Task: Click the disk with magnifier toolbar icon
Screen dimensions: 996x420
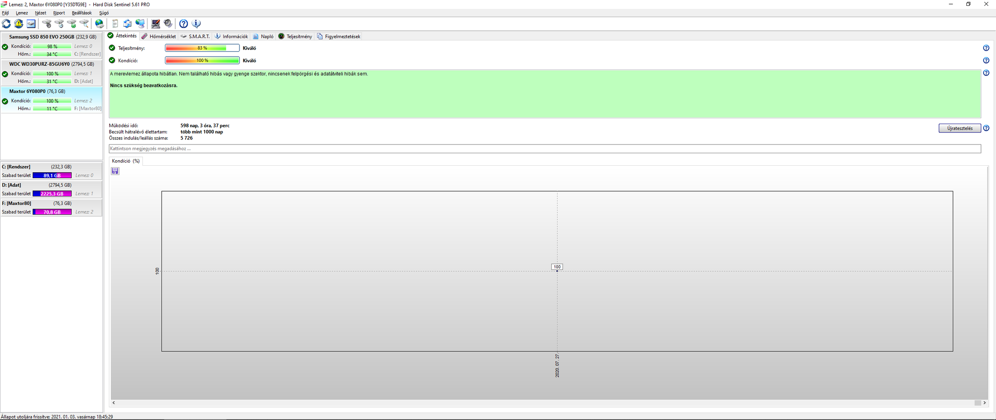Action: click(84, 24)
